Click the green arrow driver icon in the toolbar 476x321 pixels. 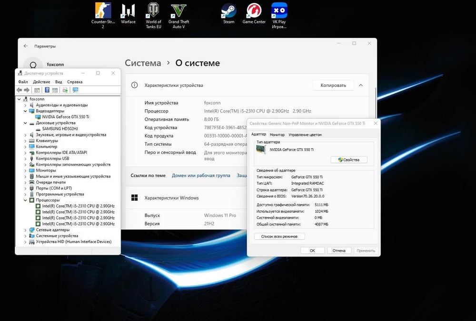(x=65, y=90)
